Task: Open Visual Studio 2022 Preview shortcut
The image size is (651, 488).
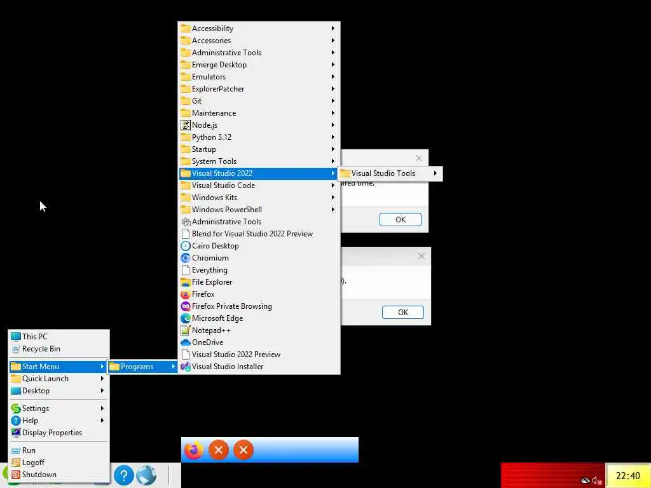Action: tap(259, 355)
